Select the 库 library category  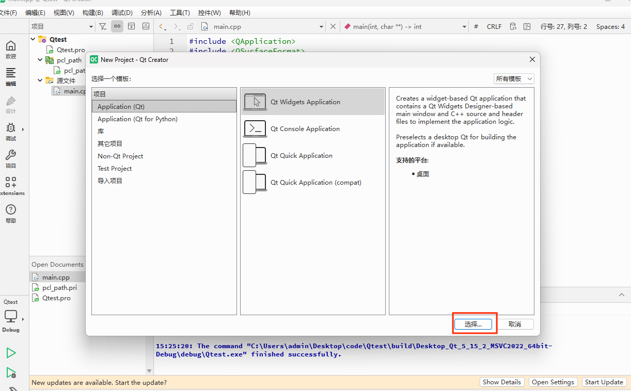coord(164,132)
